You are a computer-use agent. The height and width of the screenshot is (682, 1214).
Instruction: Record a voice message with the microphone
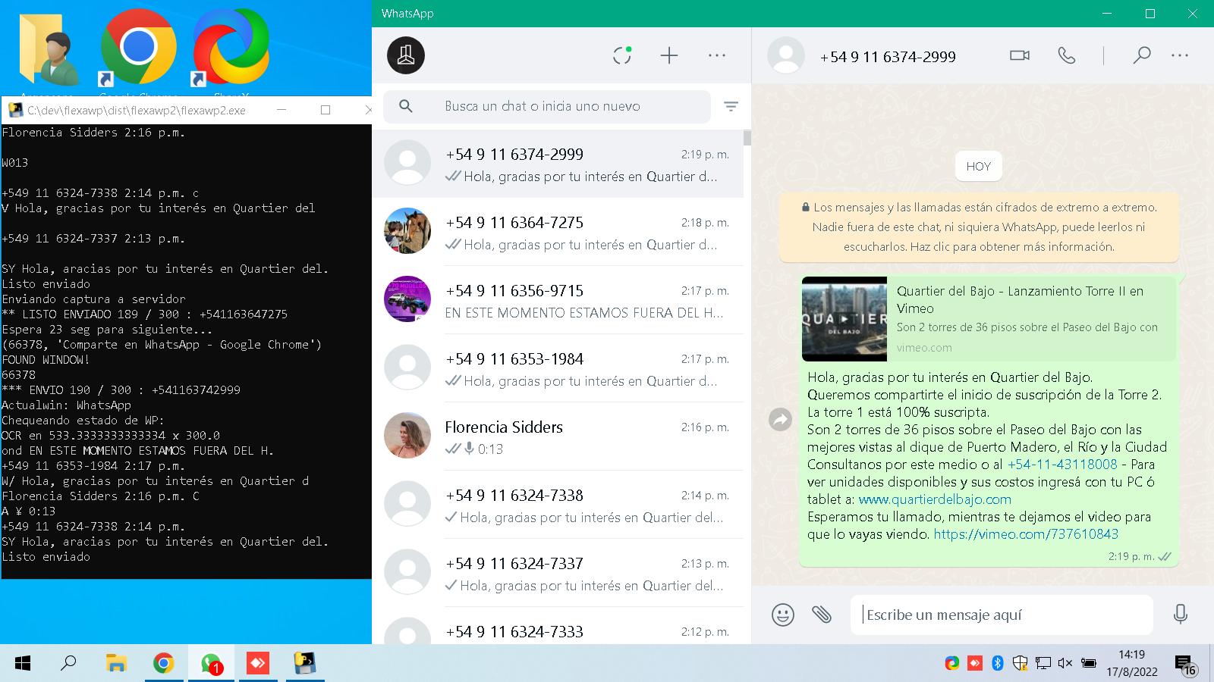(1180, 614)
